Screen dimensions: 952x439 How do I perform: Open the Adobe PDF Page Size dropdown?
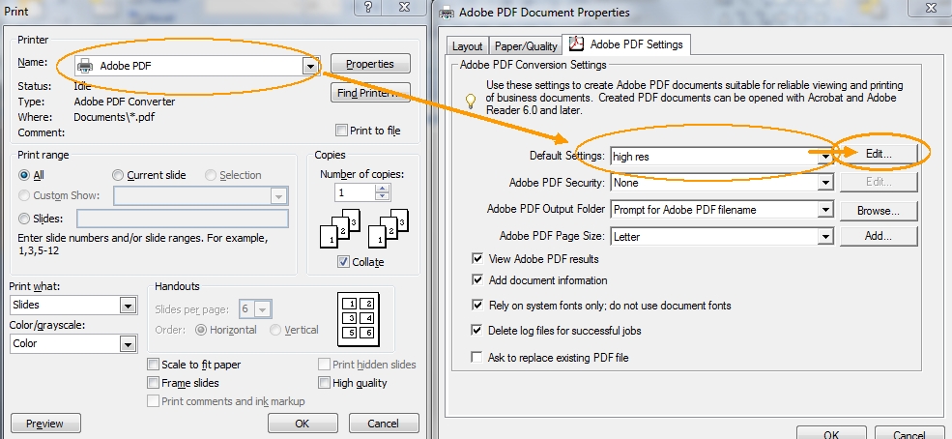coord(825,236)
